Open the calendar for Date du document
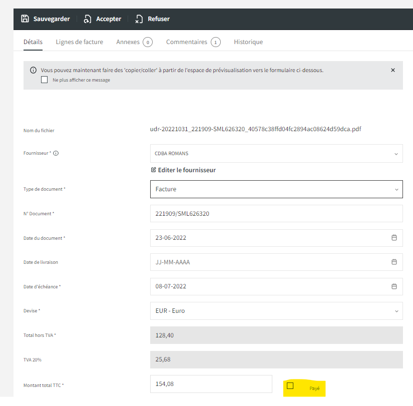 (x=394, y=238)
